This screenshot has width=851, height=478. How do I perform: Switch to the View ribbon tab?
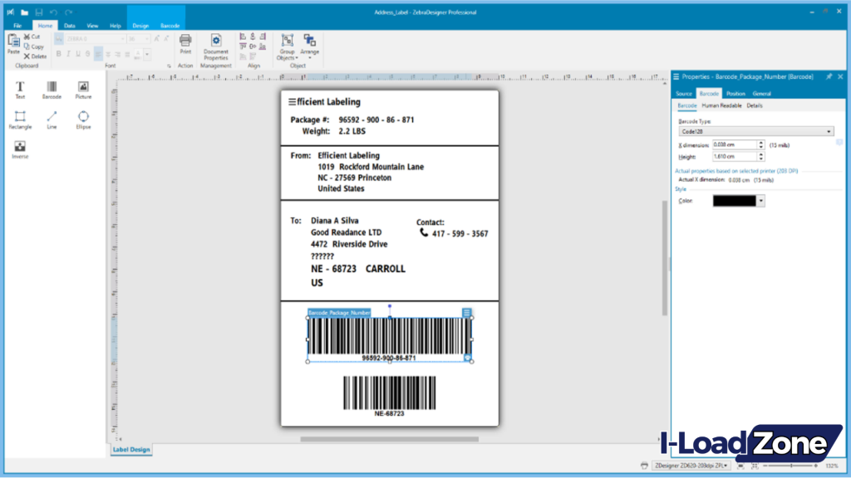(92, 26)
